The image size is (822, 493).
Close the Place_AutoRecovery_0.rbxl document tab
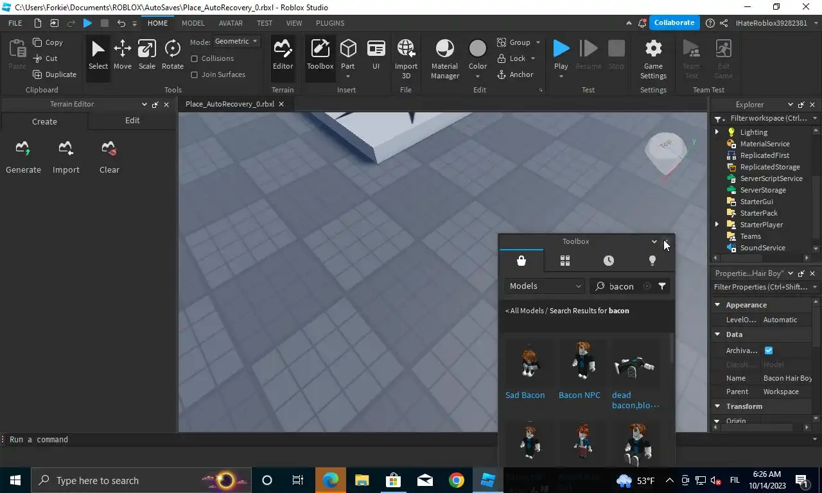[281, 104]
